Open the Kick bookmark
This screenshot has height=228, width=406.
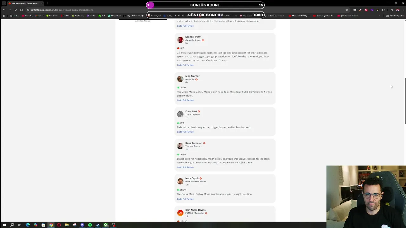pos(102,16)
